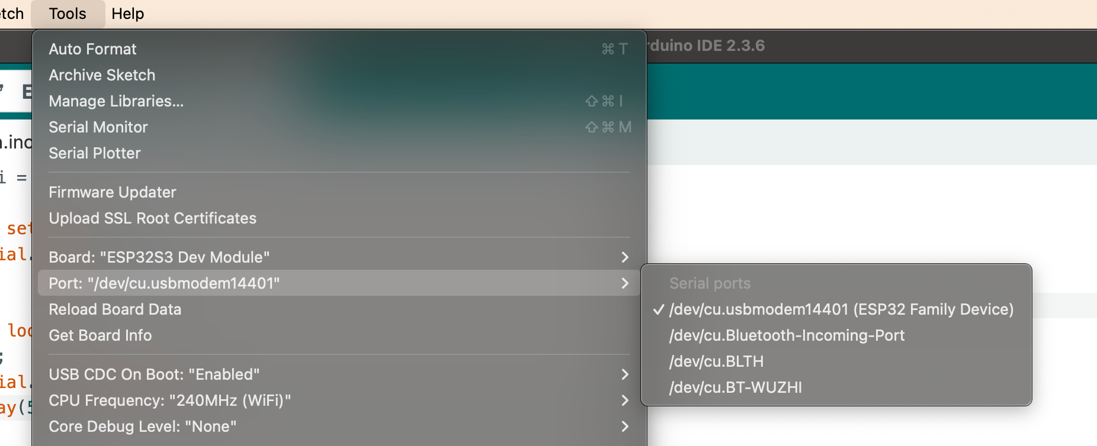1097x446 pixels.
Task: Pick the /dev/cu.BT-WUZHI port
Action: click(x=735, y=387)
